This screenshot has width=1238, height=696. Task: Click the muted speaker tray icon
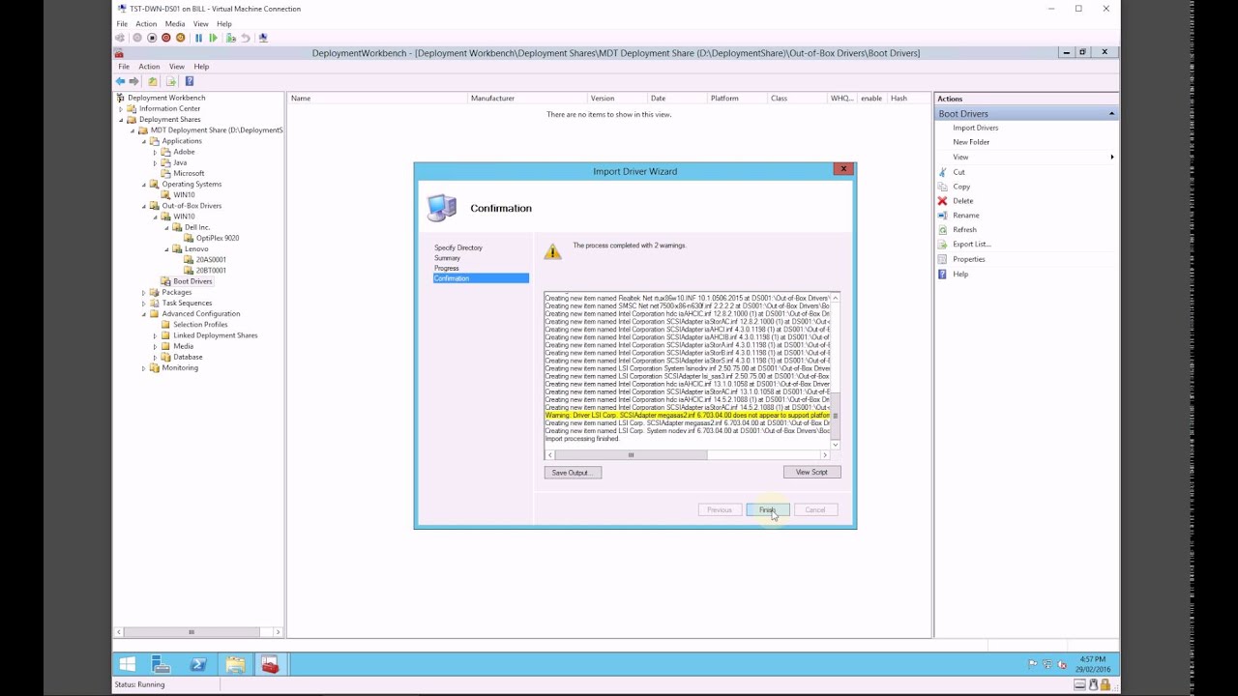(x=1062, y=665)
